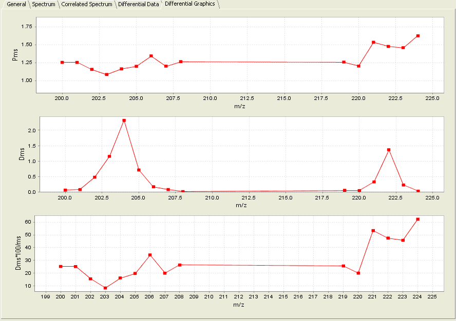The height and width of the screenshot is (321, 456).
Task: Click the Pms chart point at m/z 221
Action: pos(373,42)
